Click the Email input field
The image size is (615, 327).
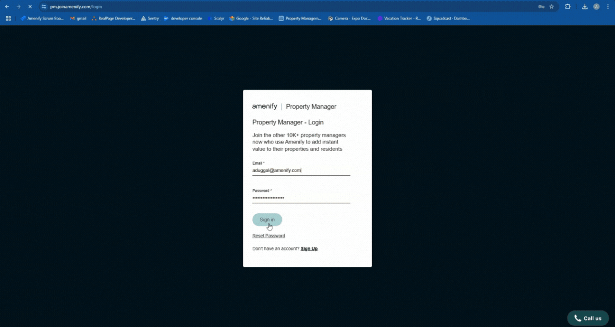(301, 170)
